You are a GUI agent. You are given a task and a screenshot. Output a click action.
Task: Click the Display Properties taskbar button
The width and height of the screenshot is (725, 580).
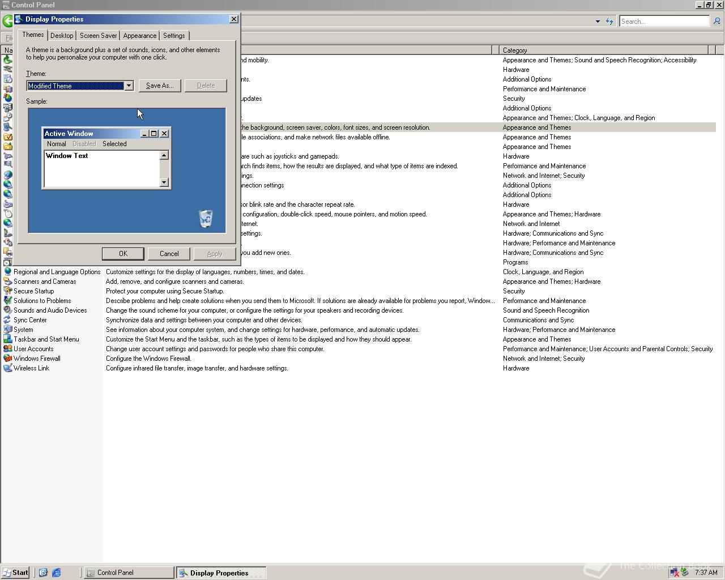221,573
